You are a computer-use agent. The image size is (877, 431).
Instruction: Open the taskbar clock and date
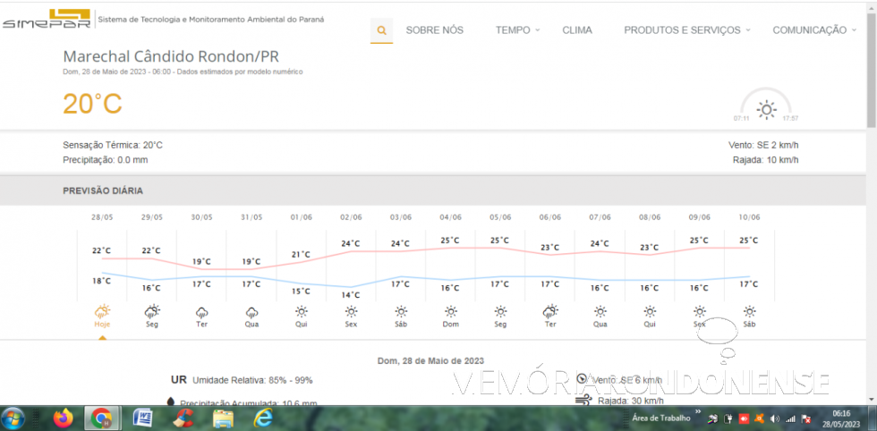coord(841,418)
